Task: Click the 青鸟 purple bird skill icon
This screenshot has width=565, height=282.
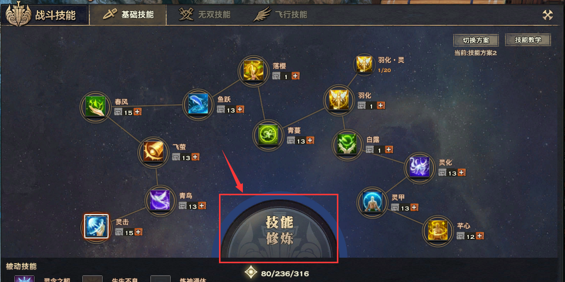Action: [x=160, y=200]
